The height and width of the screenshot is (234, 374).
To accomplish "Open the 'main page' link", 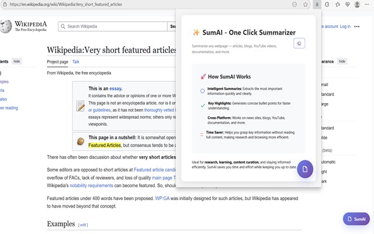I will coord(162,178).
